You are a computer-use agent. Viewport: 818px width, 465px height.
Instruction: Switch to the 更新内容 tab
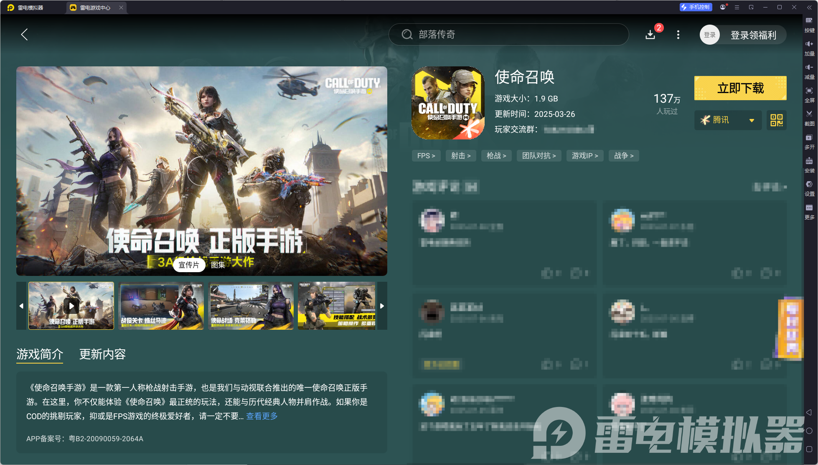tap(102, 354)
